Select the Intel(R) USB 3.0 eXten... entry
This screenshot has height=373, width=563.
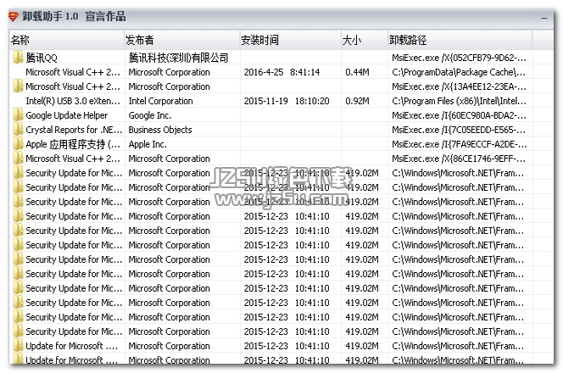[73, 101]
